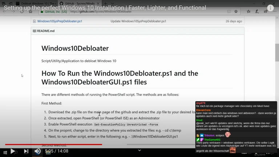Open Windows10SysPrepDebloater.ps1 file link
279x157 pixels.
point(60,21)
